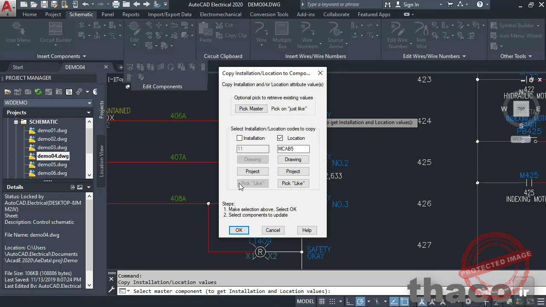The width and height of the screenshot is (546, 307).
Task: Click the Pick Master button
Action: click(x=251, y=109)
